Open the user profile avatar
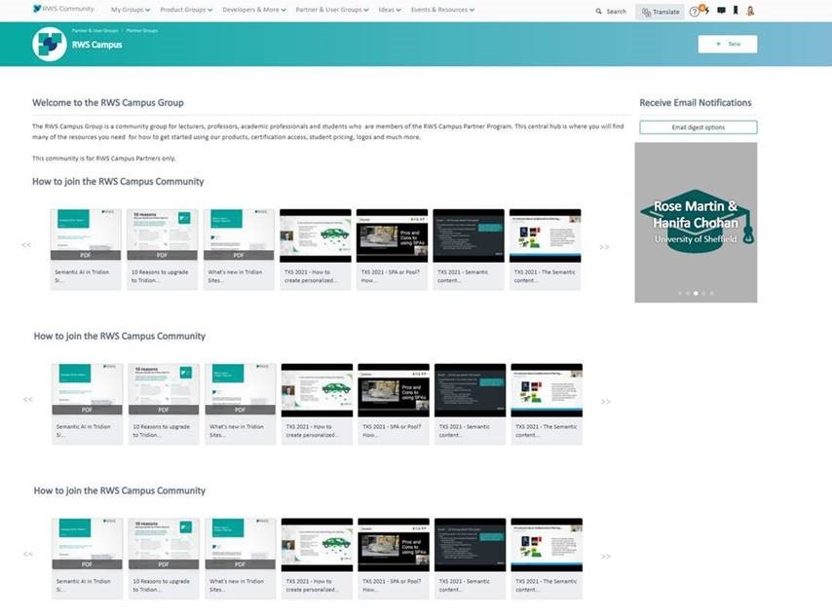 point(750,11)
